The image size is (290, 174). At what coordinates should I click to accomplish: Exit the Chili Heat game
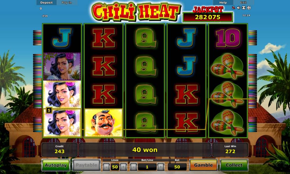tap(243, 3)
